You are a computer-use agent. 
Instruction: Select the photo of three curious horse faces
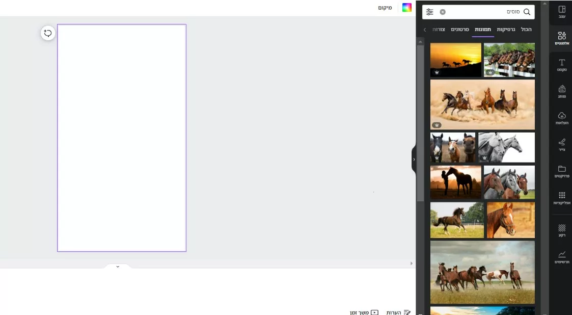point(453,147)
